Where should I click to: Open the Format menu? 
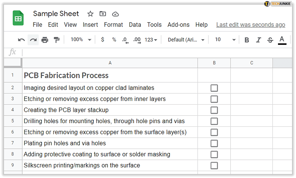(113, 25)
